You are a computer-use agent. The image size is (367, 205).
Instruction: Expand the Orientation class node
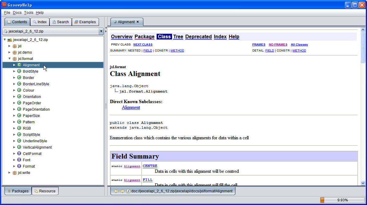pyautogui.click(x=14, y=97)
